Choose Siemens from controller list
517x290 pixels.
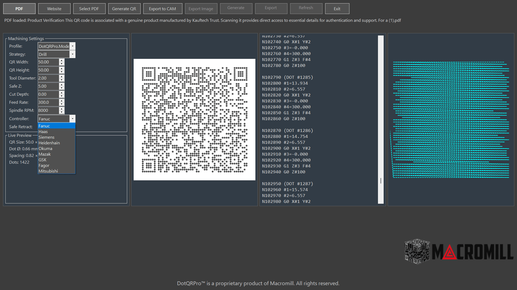[x=56, y=137]
